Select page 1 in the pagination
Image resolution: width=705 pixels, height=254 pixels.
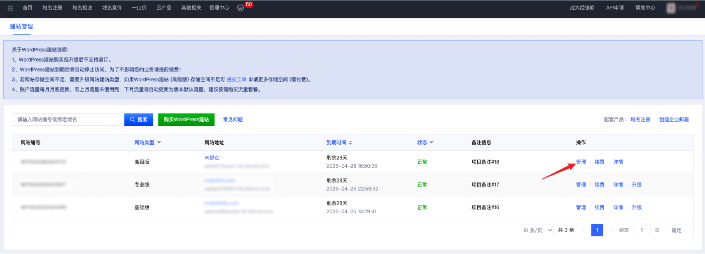coord(597,230)
